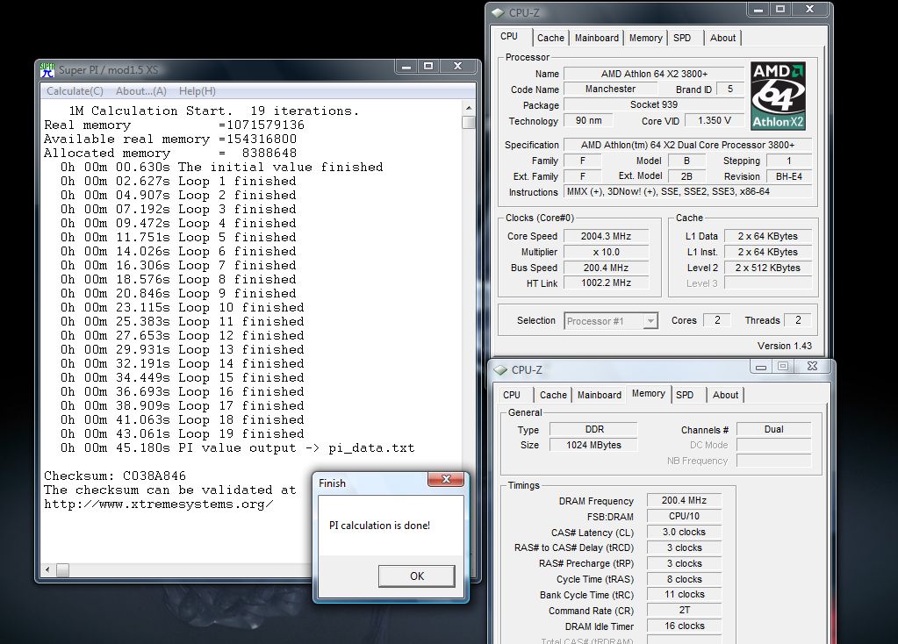Click the Loop 19 finished line
This screenshot has width=898, height=644.
[x=182, y=434]
